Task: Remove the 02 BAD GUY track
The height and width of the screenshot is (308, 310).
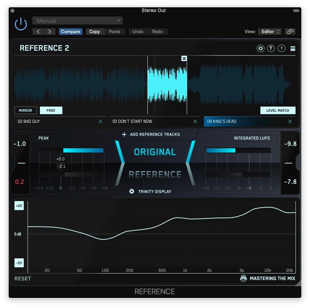Action: [x=101, y=121]
